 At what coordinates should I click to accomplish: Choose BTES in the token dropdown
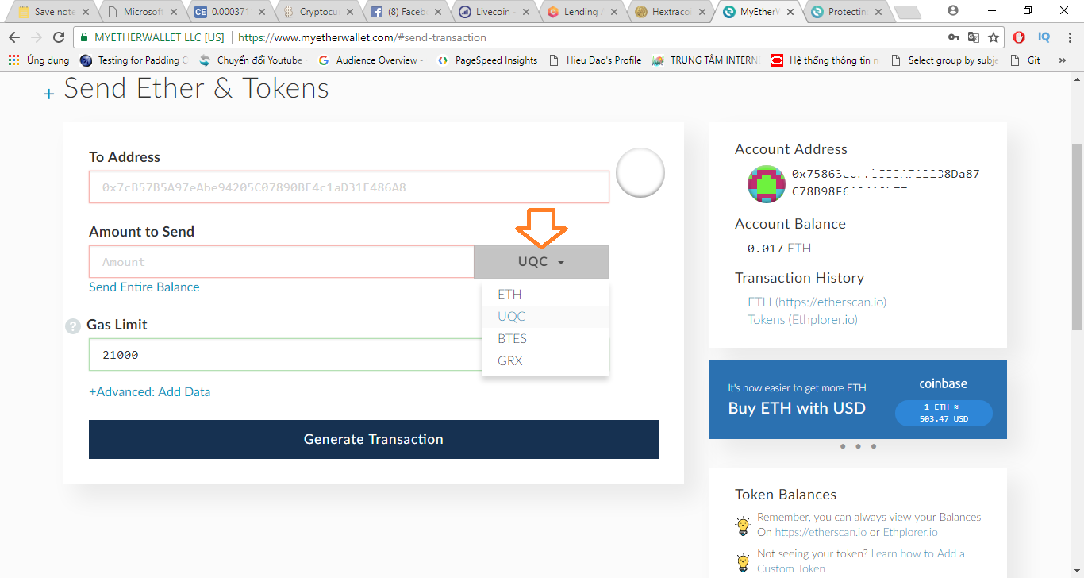[512, 339]
